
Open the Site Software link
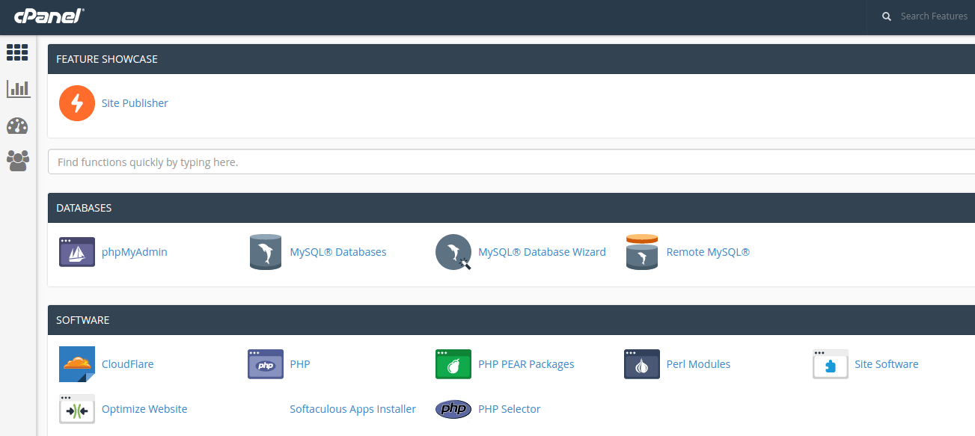coord(887,364)
